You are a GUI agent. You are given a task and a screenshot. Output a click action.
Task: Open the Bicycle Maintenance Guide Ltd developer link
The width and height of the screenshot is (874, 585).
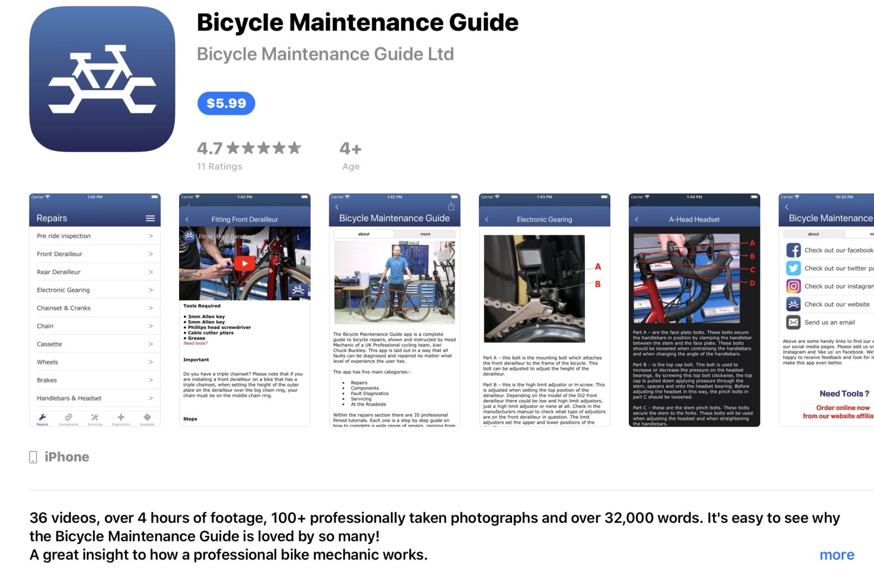click(x=325, y=54)
